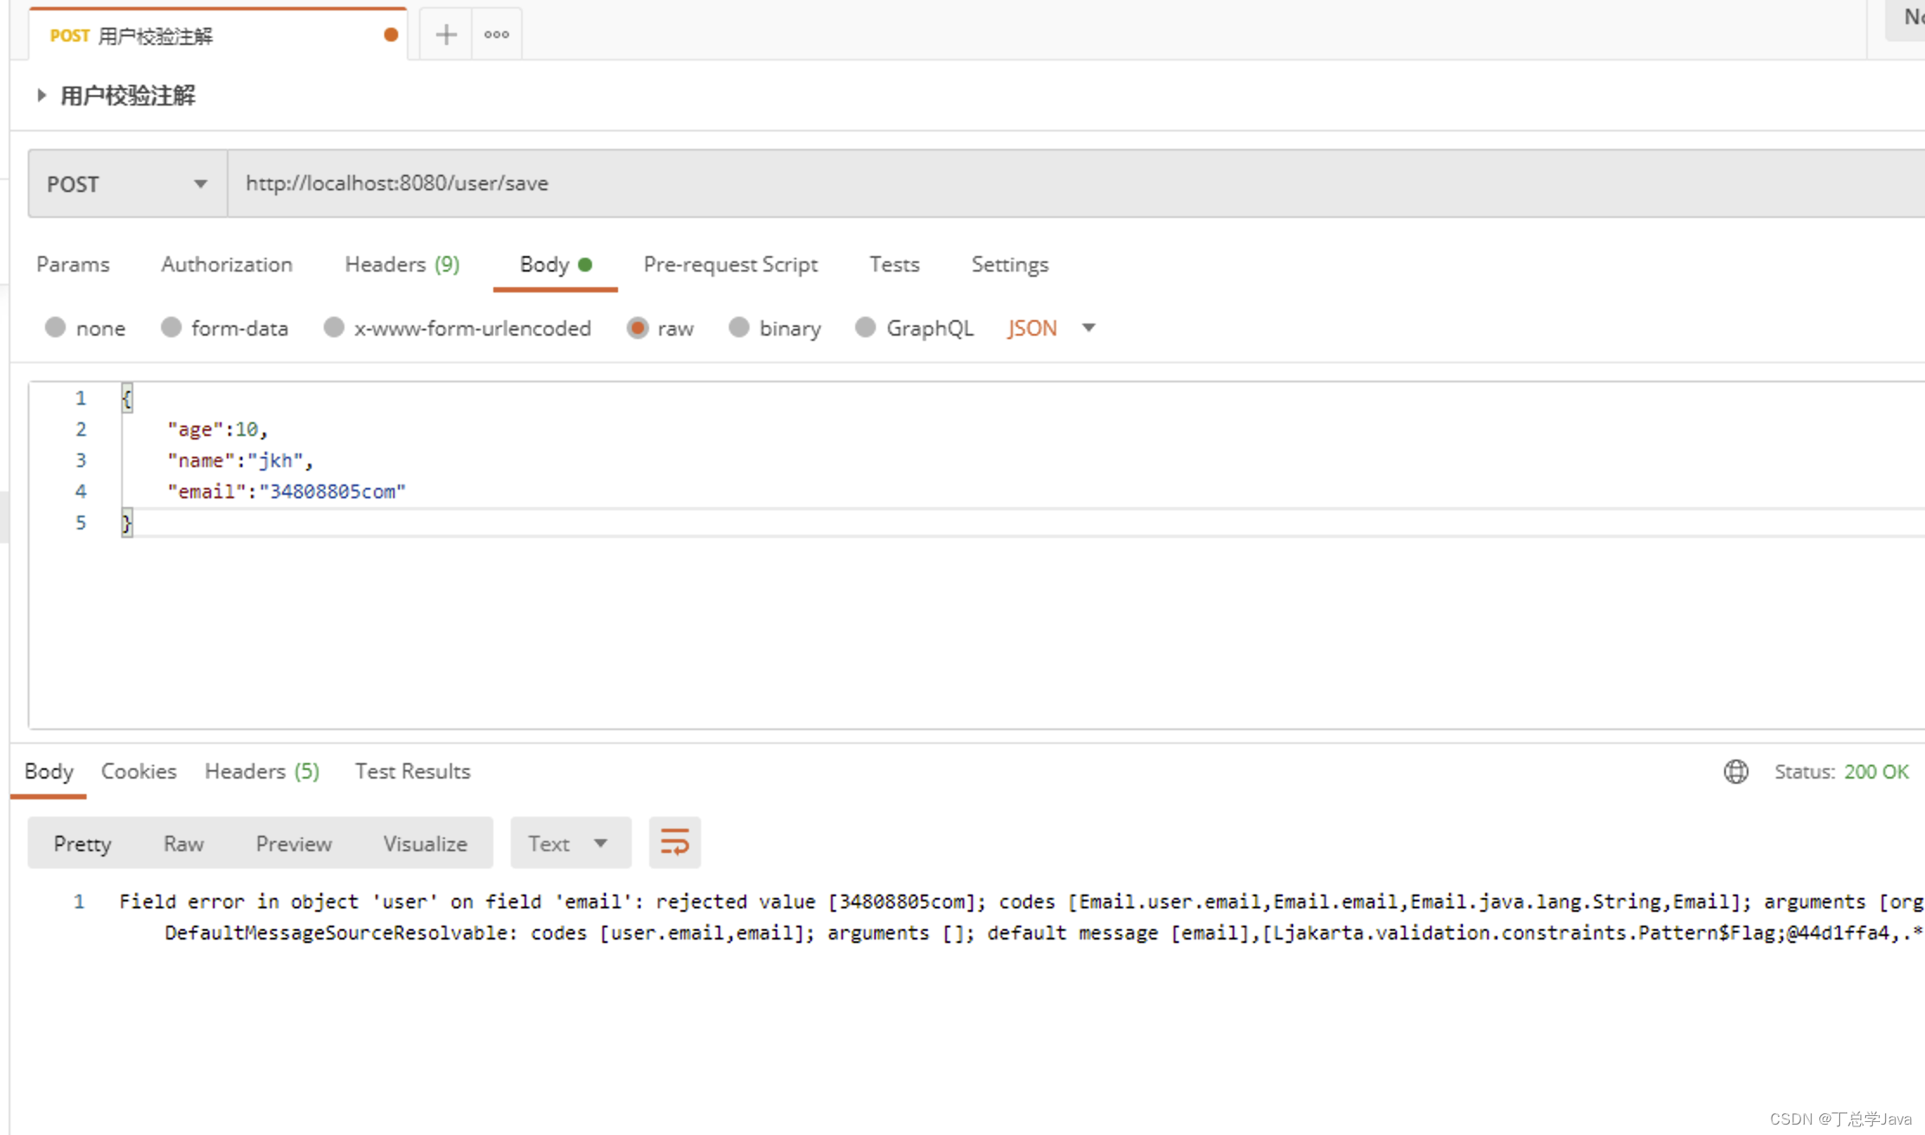Select the form-data body type radio
Screen dimensions: 1925x1135
171,328
